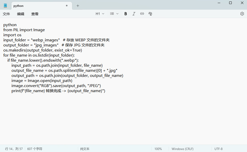
Task: Toggle italic formatting
Action: [x=134, y=14]
